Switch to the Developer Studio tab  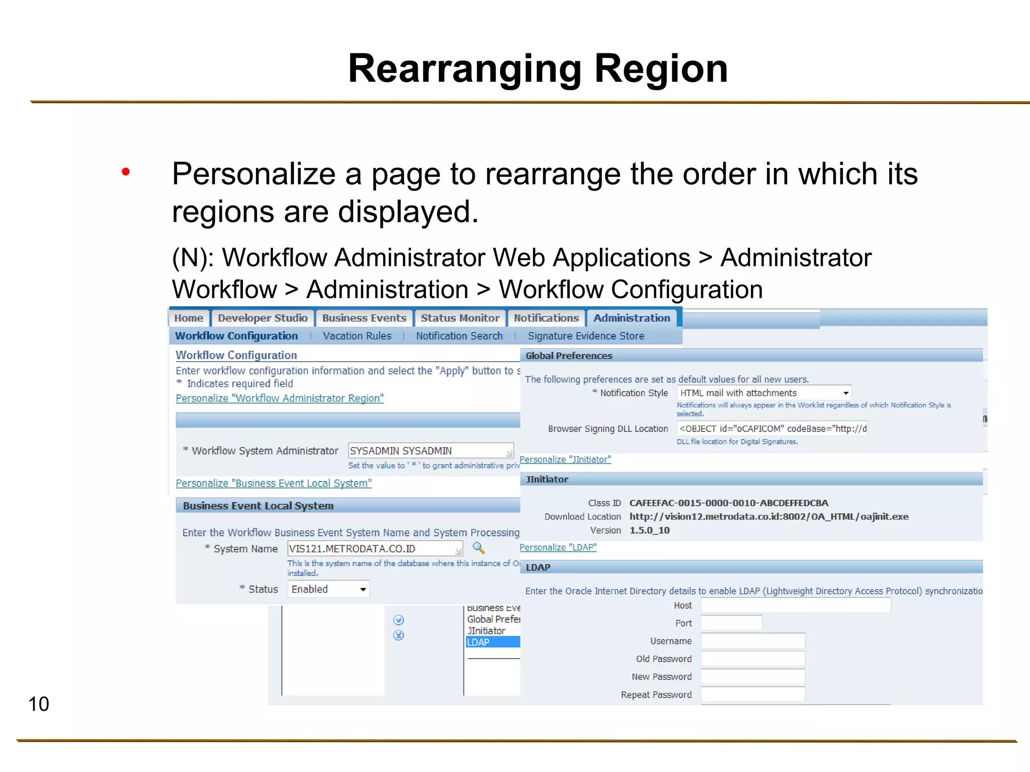(x=263, y=318)
